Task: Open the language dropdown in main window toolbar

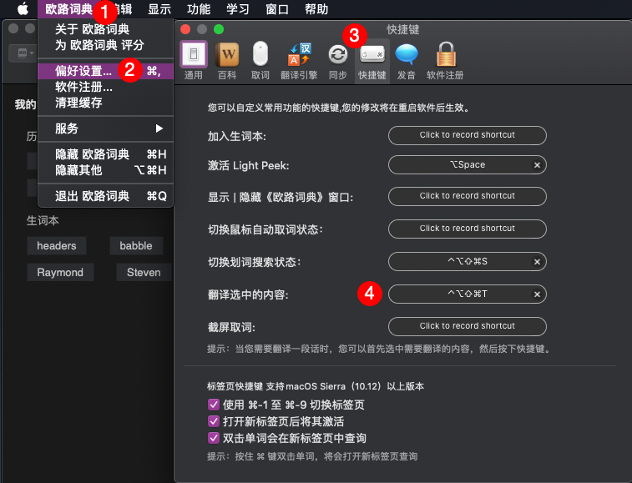Action: (25, 53)
